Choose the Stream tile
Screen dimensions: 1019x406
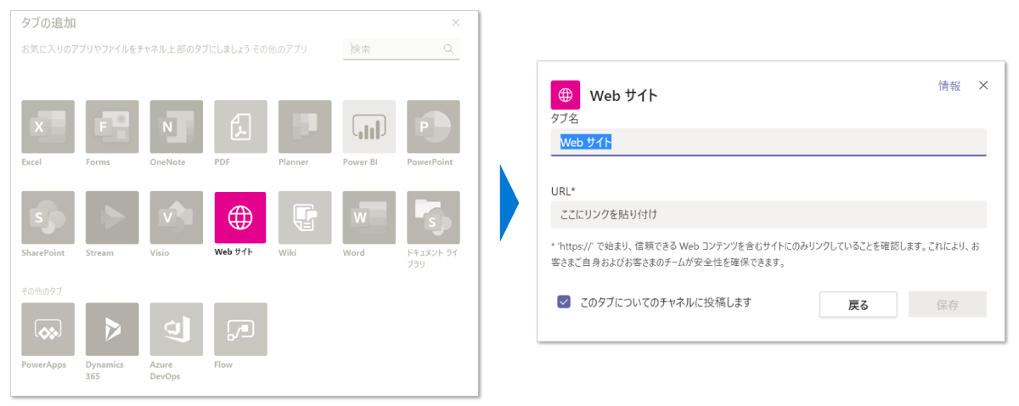(112, 217)
